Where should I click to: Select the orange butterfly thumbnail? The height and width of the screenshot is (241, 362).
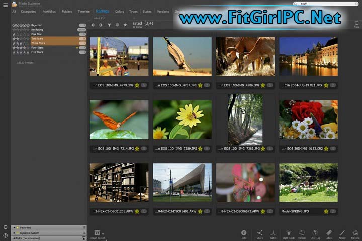(x=119, y=119)
